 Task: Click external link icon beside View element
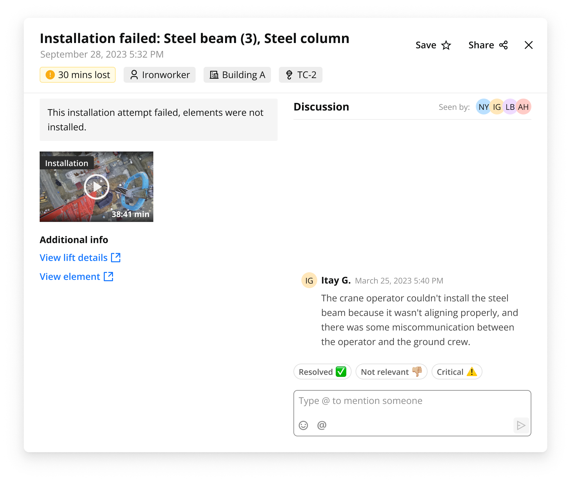108,277
